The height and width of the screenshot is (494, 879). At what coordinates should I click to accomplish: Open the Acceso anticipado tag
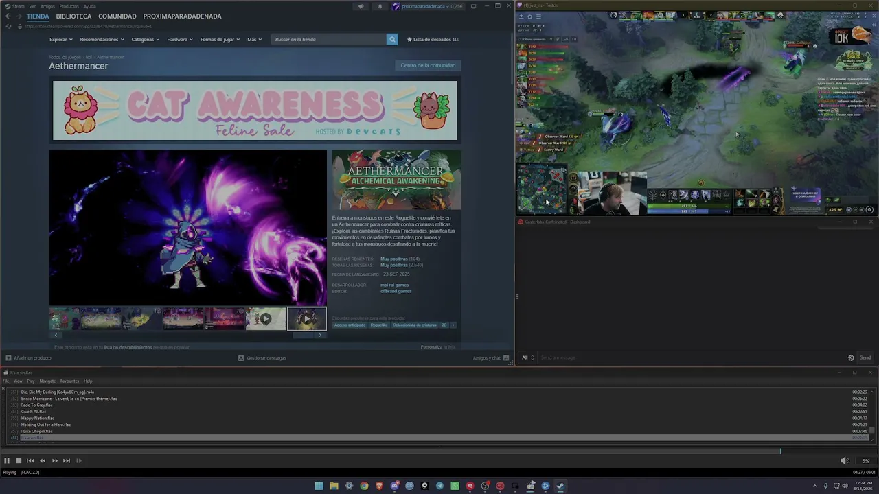click(x=350, y=325)
